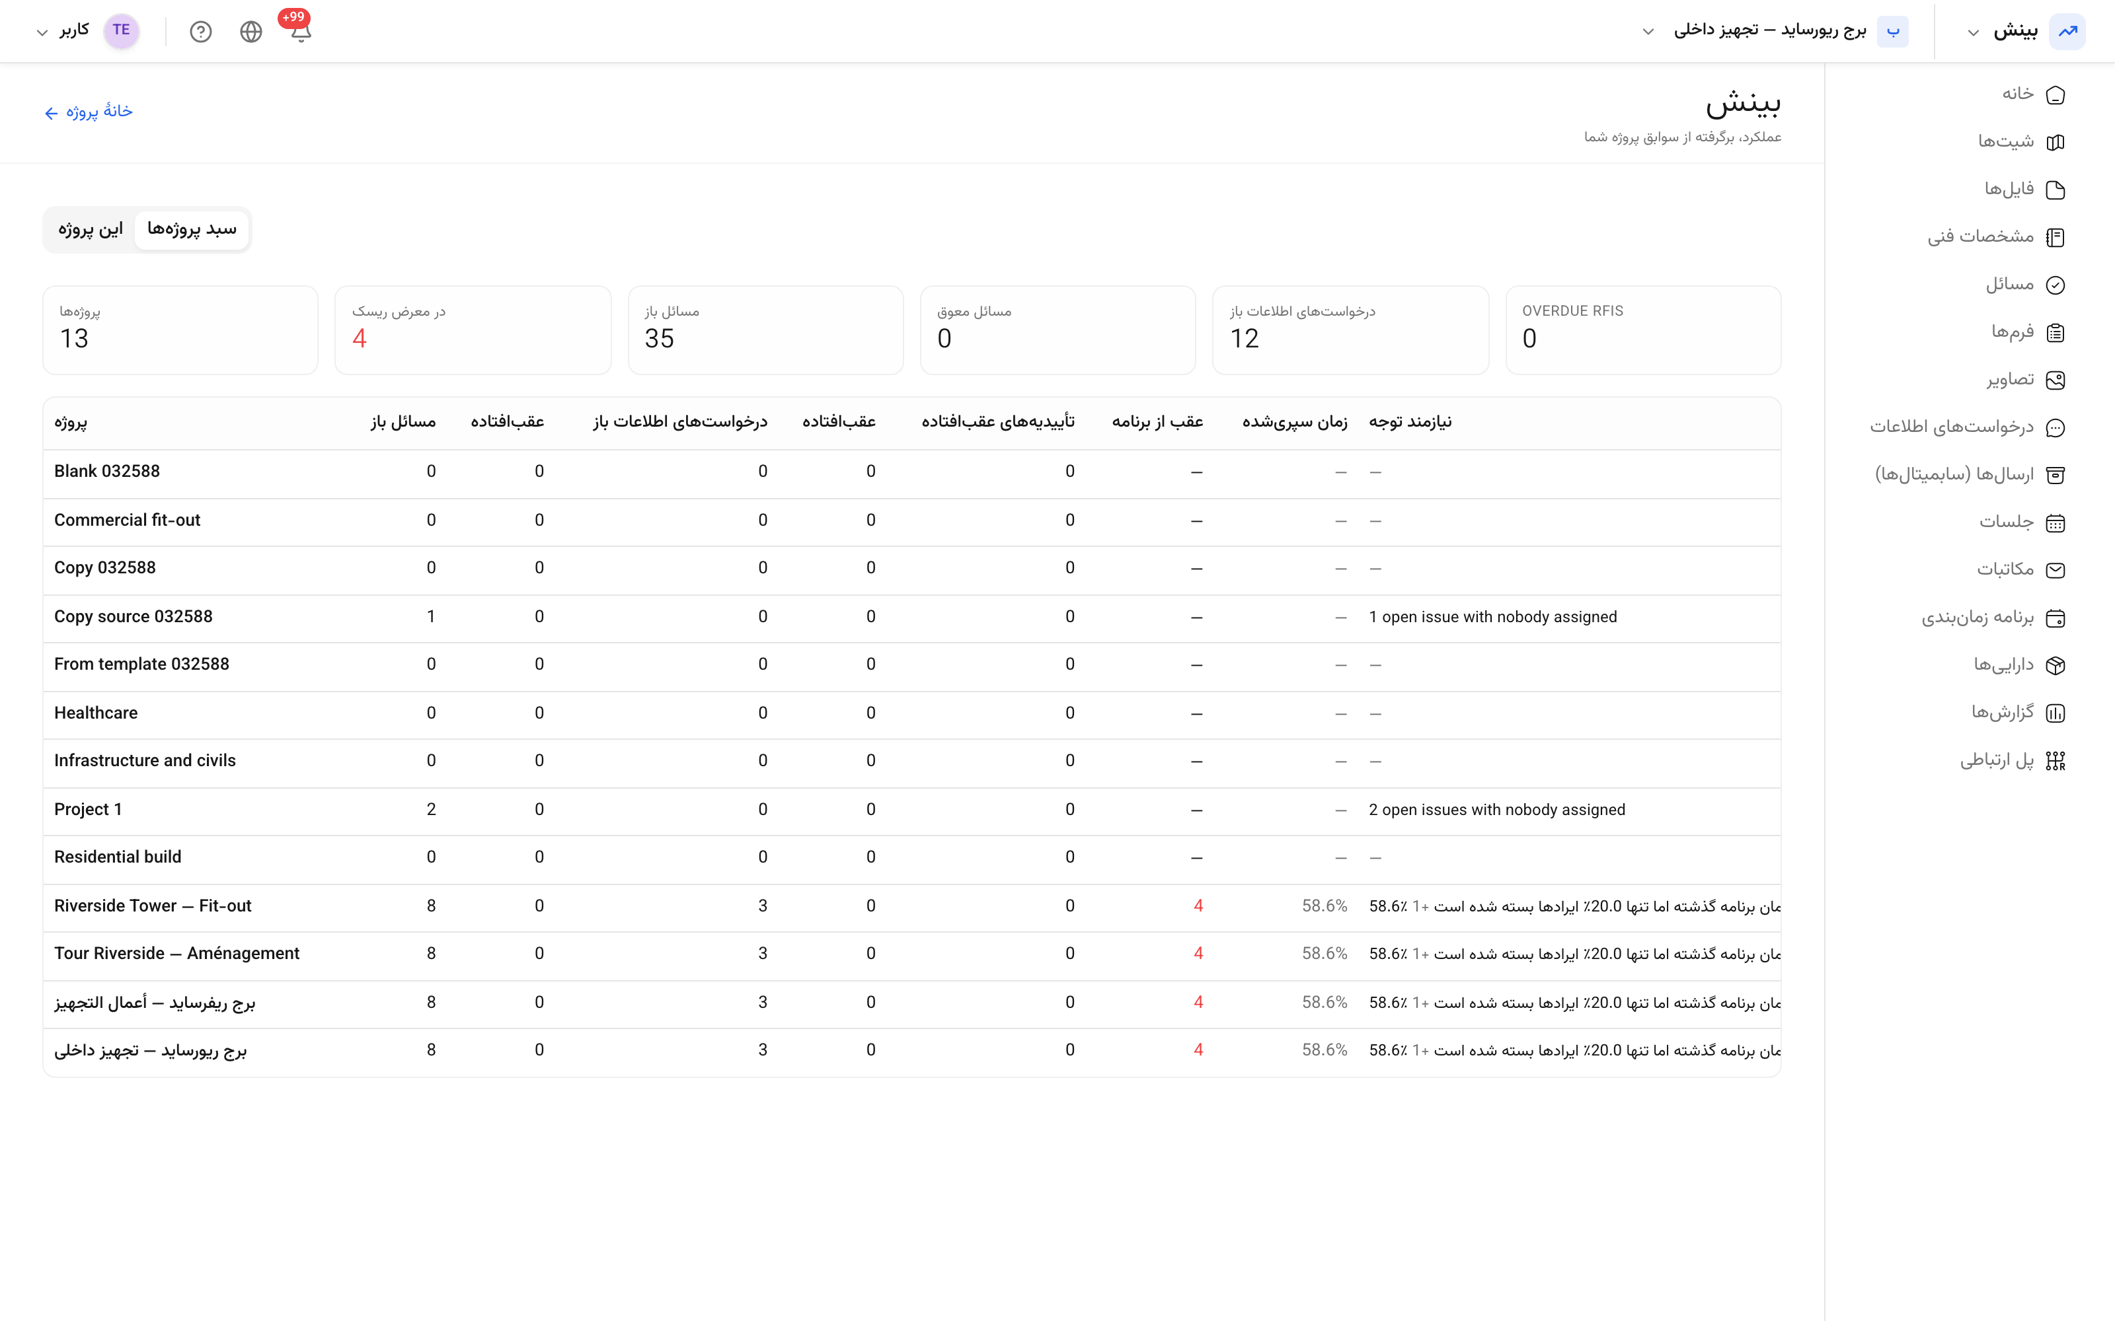Viewport: 2115px width, 1321px height.
Task: Switch to the این پروژه tab
Action: [x=90, y=229]
